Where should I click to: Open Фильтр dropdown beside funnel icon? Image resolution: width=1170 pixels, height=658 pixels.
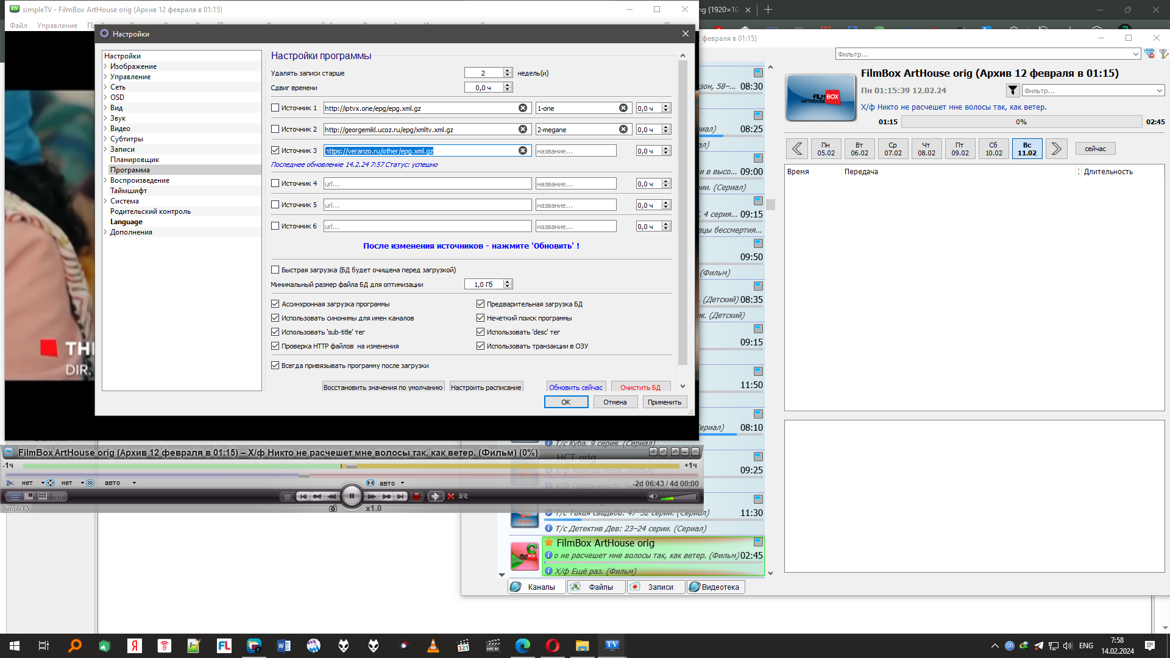click(x=1159, y=91)
